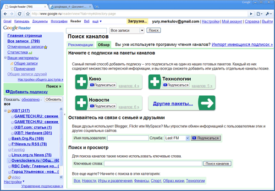Open Управление подписками link
The height and width of the screenshot is (191, 275).
pos(42,186)
